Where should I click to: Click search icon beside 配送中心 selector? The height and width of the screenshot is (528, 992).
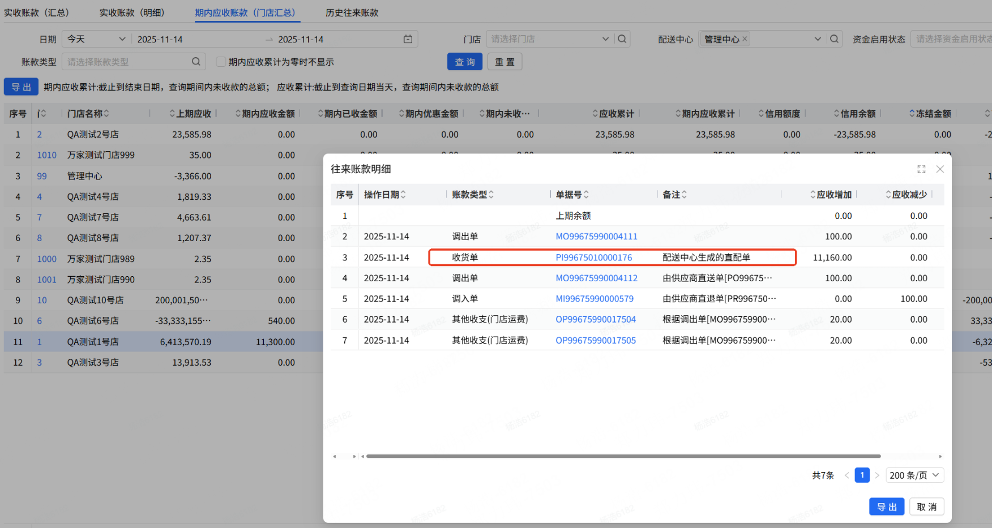click(x=834, y=39)
